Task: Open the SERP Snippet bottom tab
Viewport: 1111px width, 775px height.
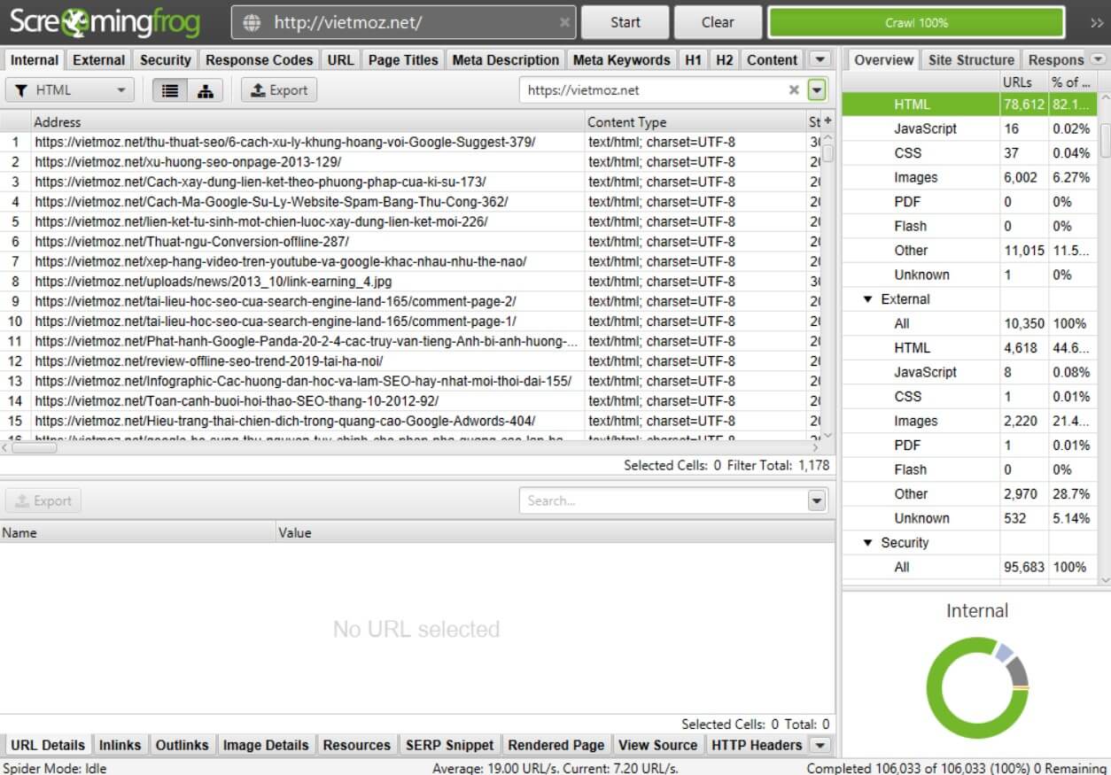Action: (x=452, y=745)
